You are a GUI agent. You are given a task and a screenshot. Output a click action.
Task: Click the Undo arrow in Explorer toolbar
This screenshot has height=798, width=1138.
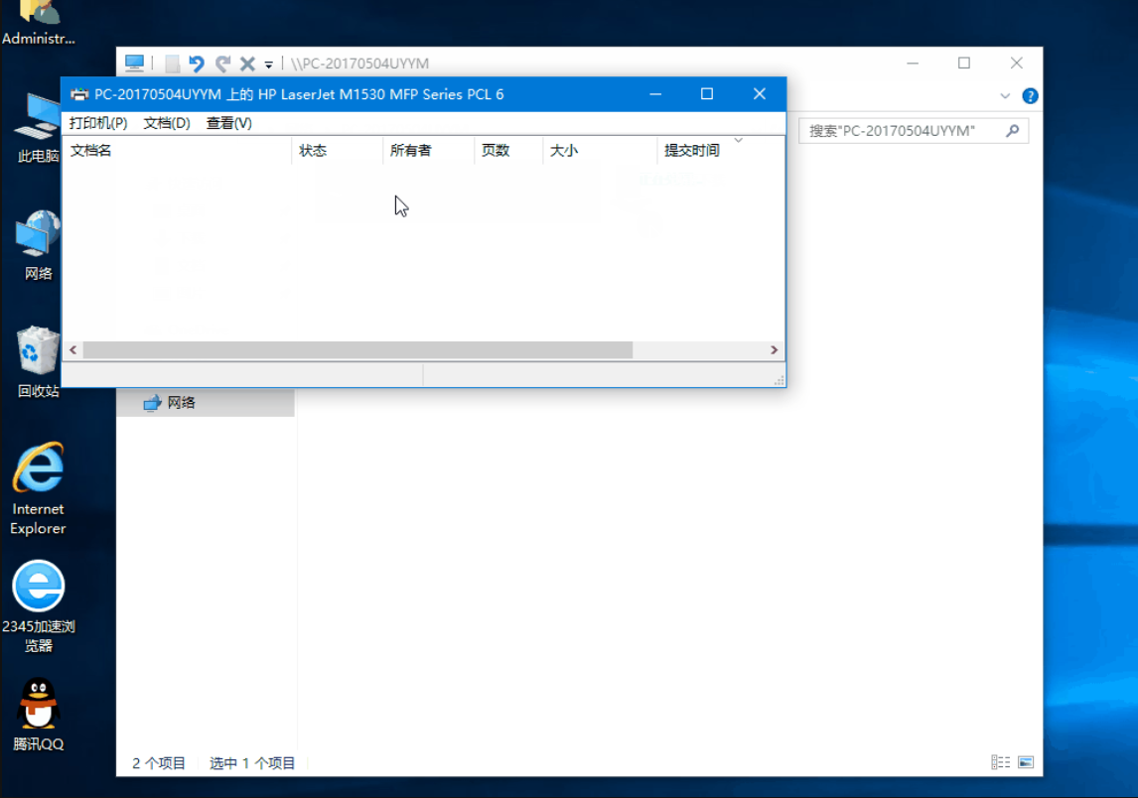197,63
